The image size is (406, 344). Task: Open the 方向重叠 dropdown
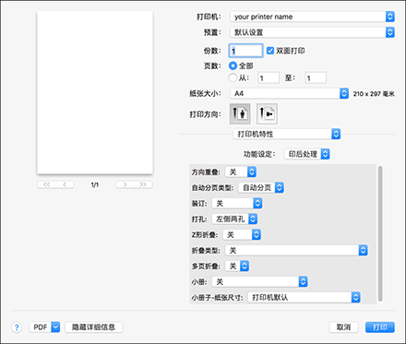(x=241, y=172)
